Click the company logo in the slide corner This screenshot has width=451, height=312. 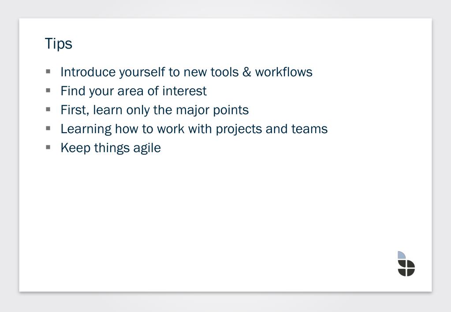pos(406,264)
